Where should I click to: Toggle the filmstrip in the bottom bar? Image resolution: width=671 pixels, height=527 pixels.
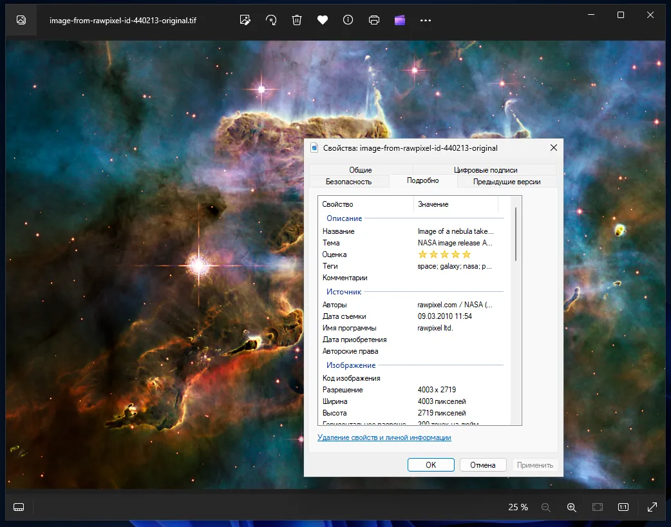pos(19,507)
